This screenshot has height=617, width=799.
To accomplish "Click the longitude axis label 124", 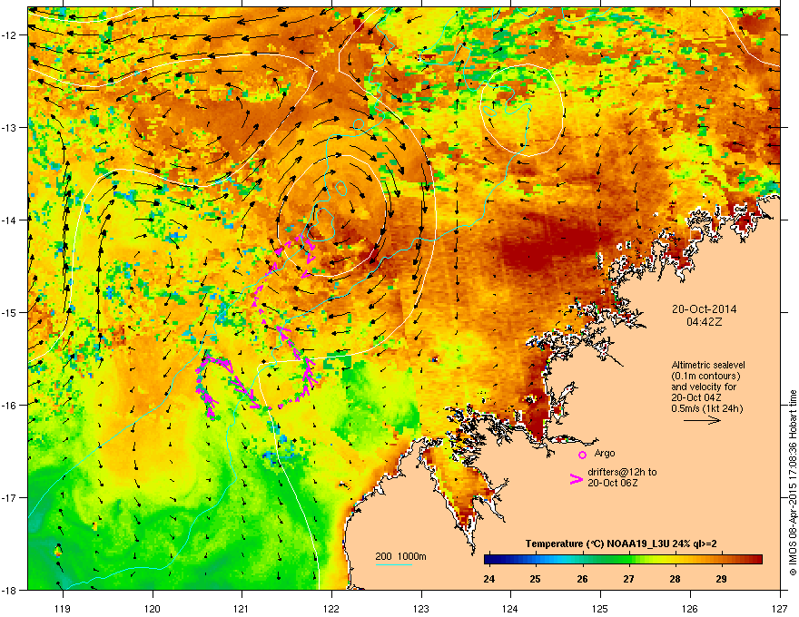I will tap(510, 608).
